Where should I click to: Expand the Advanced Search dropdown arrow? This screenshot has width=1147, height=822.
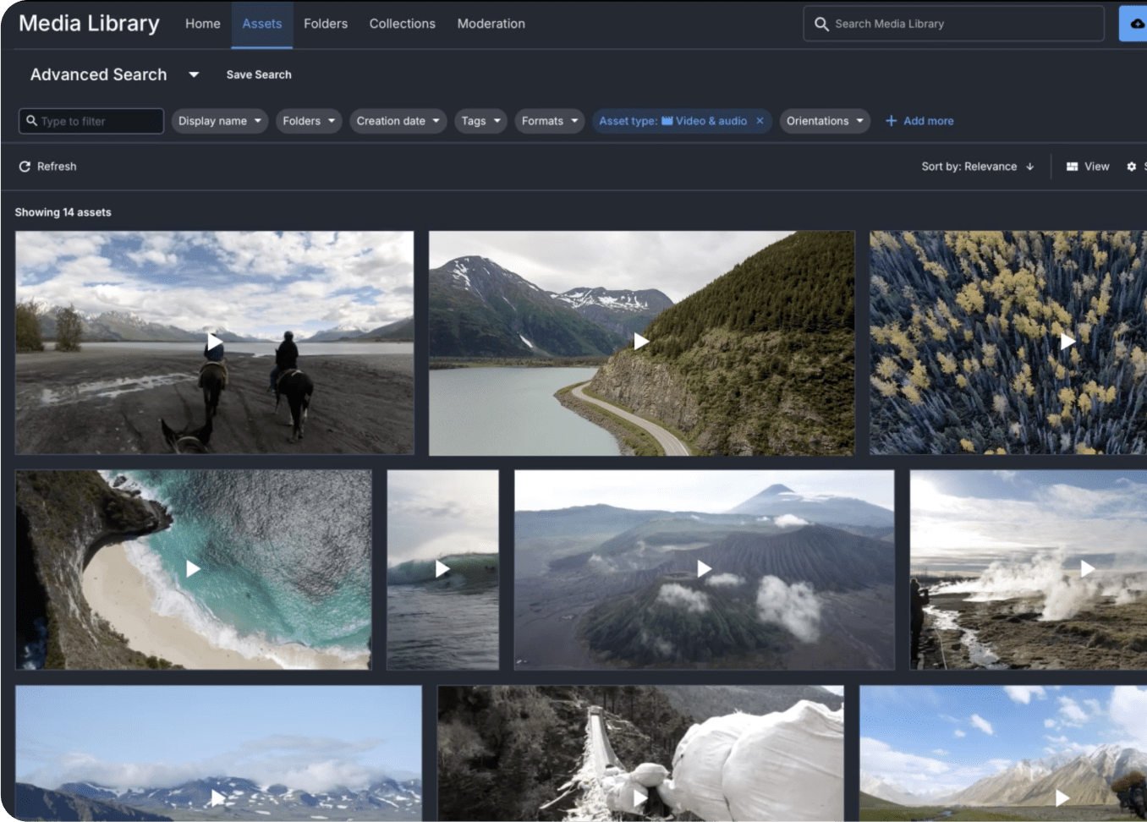[194, 74]
